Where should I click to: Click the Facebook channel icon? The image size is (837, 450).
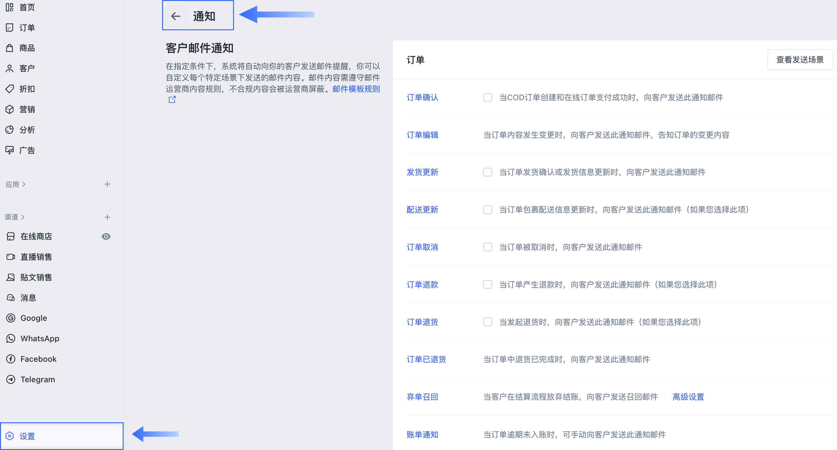pos(11,359)
